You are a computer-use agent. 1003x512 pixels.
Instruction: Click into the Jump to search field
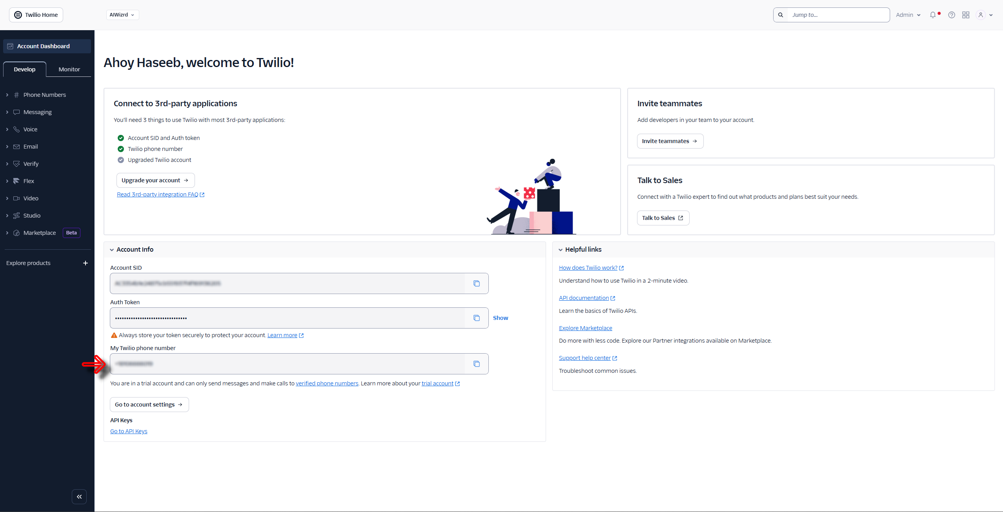click(837, 15)
